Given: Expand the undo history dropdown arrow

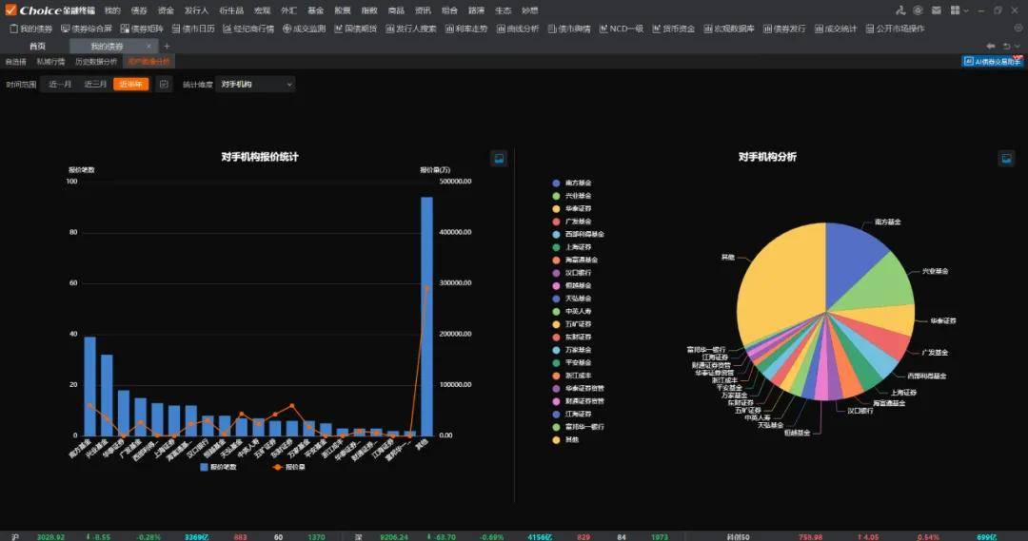Looking at the screenshot, I should coord(1017,47).
